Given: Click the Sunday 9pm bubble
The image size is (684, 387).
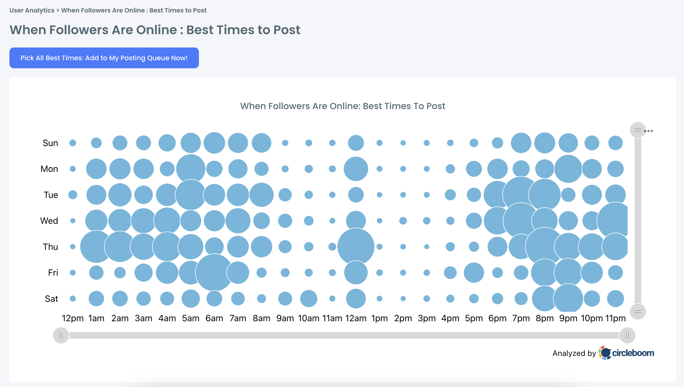Looking at the screenshot, I should 568,143.
